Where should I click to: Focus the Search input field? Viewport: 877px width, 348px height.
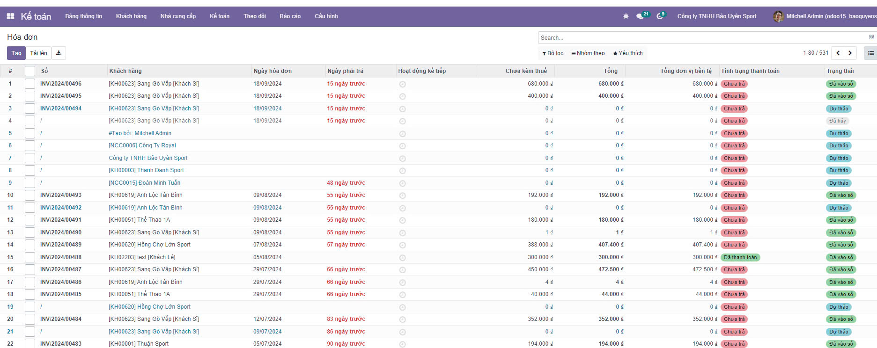pyautogui.click(x=702, y=38)
